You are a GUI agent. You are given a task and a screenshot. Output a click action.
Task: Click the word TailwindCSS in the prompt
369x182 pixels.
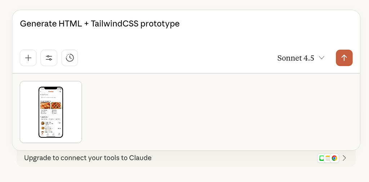114,24
